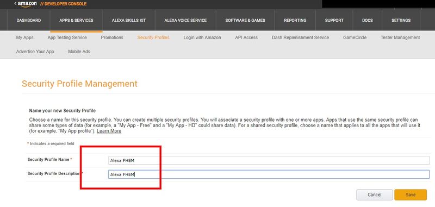Open the Dashboard tab
435x207 pixels.
pyautogui.click(x=29, y=20)
